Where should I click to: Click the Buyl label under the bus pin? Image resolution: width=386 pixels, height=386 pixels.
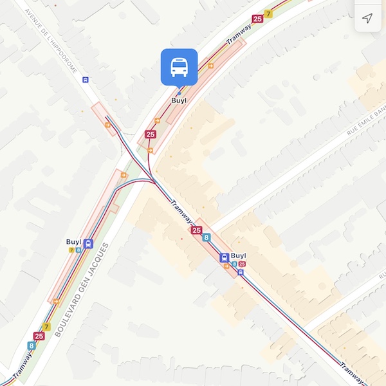coord(179,101)
